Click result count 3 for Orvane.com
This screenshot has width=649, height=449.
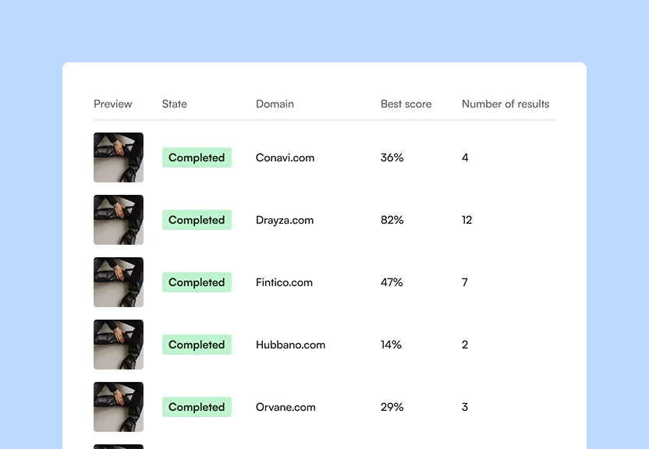[x=465, y=407]
